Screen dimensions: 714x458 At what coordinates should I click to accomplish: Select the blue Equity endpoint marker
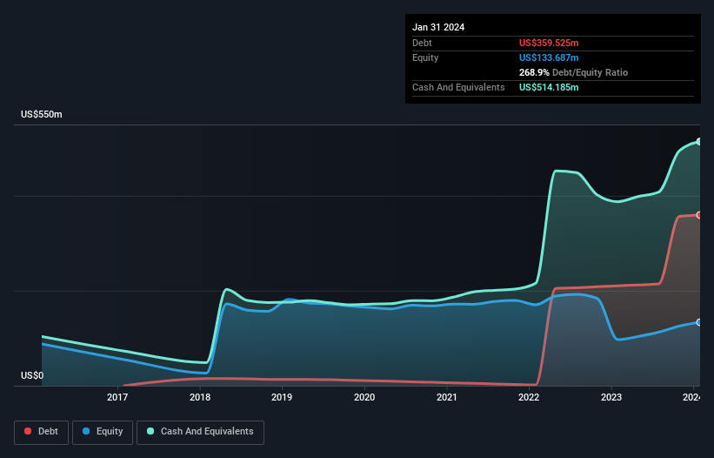pos(699,322)
